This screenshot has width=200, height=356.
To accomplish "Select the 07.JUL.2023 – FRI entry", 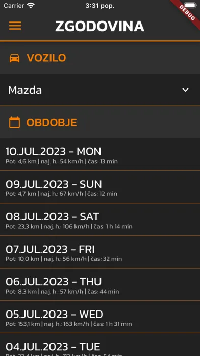I will 100,252.
